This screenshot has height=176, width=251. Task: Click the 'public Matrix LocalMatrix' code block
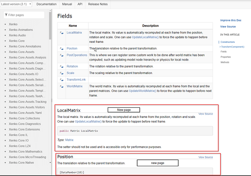pyautogui.click(x=135, y=131)
